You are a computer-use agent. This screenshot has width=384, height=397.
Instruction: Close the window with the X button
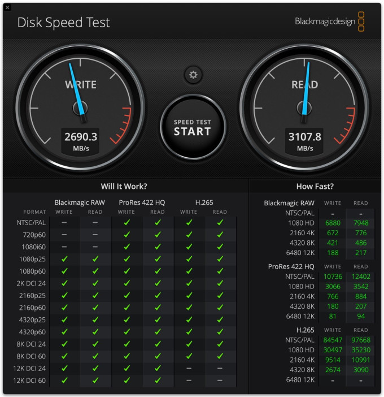(x=7, y=7)
